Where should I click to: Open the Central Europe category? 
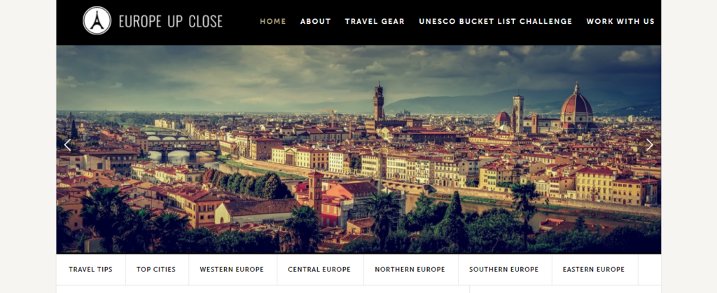319,270
